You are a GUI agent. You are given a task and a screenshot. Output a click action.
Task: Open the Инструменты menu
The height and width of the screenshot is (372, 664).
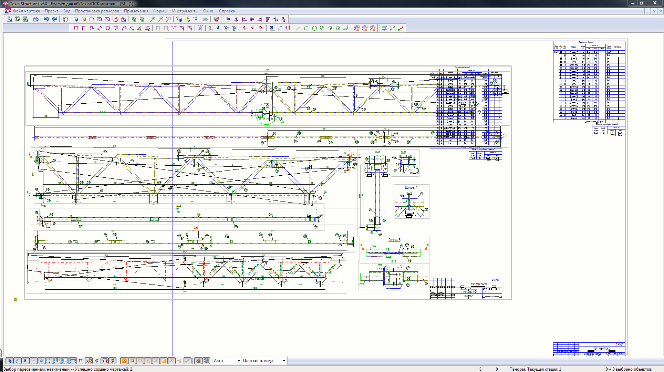click(185, 11)
